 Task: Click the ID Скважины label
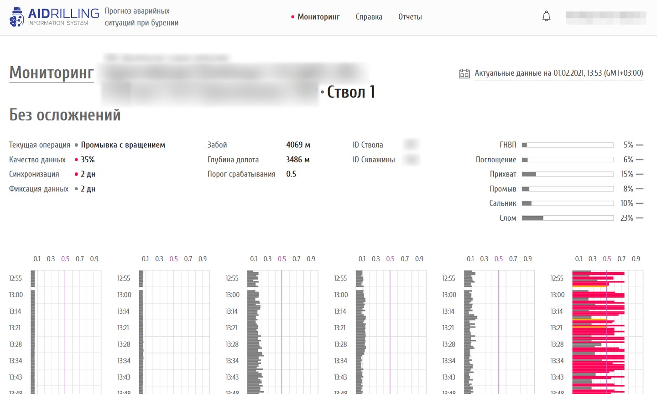(x=374, y=160)
